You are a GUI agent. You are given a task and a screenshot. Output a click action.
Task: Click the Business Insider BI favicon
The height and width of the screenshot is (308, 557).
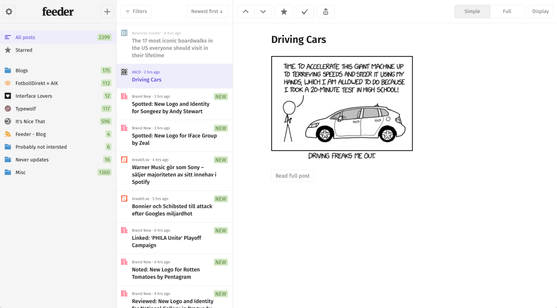tap(124, 33)
